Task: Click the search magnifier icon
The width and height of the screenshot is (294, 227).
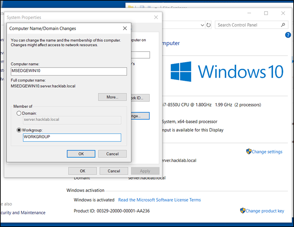Action: 283,25
